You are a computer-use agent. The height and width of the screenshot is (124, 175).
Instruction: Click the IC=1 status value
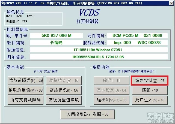click(9, 16)
